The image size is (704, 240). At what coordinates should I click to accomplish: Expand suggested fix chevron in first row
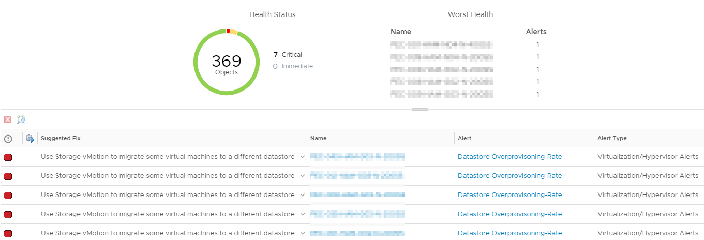(x=303, y=157)
